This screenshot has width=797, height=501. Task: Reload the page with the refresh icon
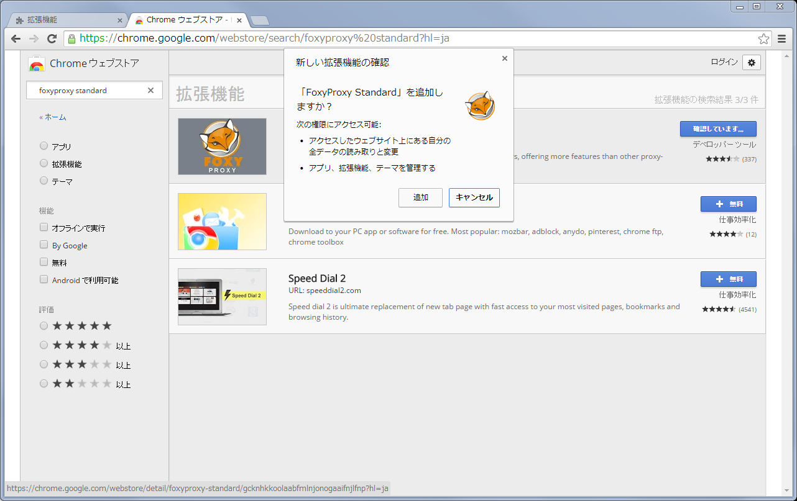(52, 38)
